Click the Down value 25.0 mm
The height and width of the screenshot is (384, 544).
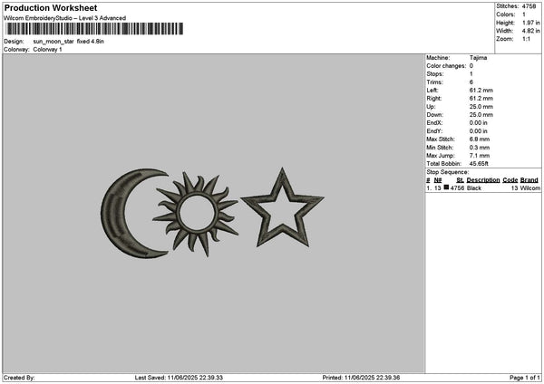tap(481, 115)
